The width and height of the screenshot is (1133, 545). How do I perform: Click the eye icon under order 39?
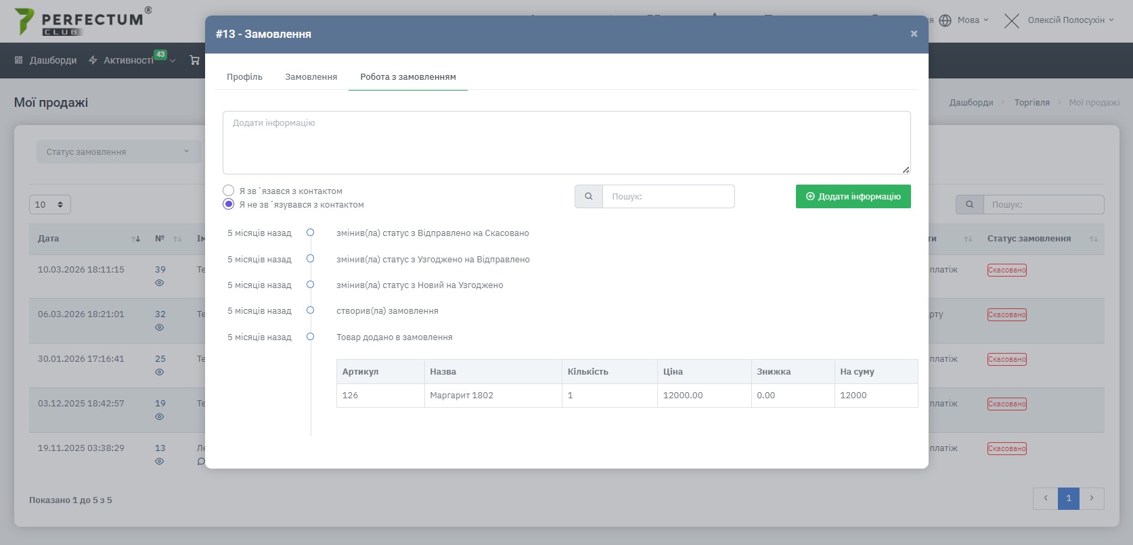(x=160, y=283)
